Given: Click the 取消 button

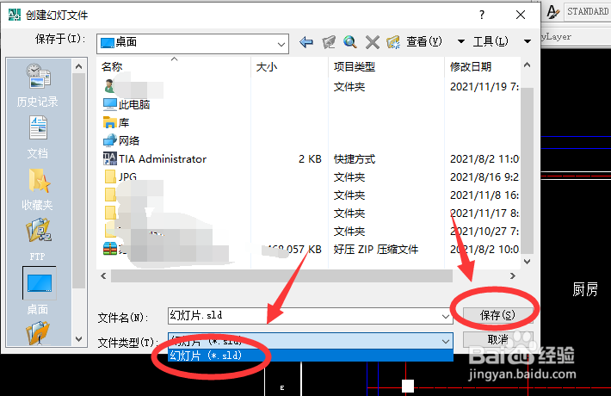Looking at the screenshot, I should pyautogui.click(x=497, y=339).
